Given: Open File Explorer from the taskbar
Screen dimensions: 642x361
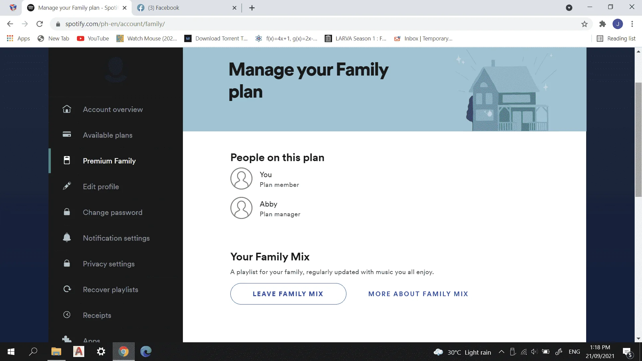Looking at the screenshot, I should (x=56, y=352).
